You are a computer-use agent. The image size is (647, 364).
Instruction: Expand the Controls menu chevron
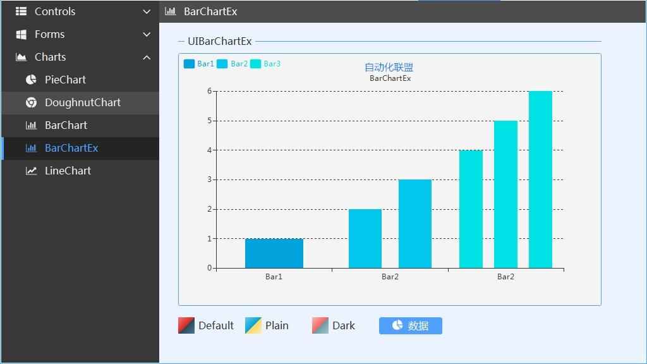(x=147, y=11)
